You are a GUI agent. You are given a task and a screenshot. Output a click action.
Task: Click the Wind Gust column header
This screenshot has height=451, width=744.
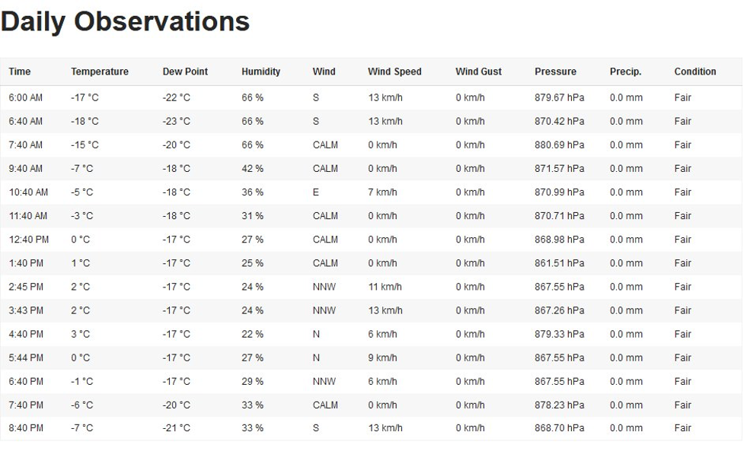(x=478, y=71)
